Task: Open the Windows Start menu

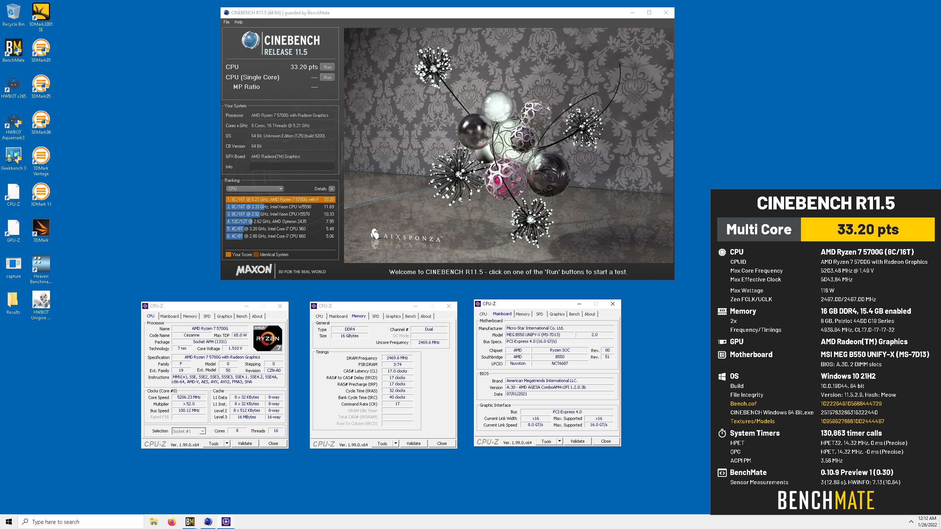Action: [9, 522]
